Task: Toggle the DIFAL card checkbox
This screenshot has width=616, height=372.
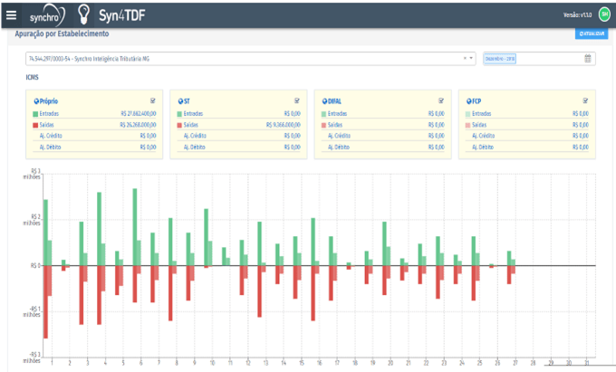Action: pyautogui.click(x=441, y=100)
